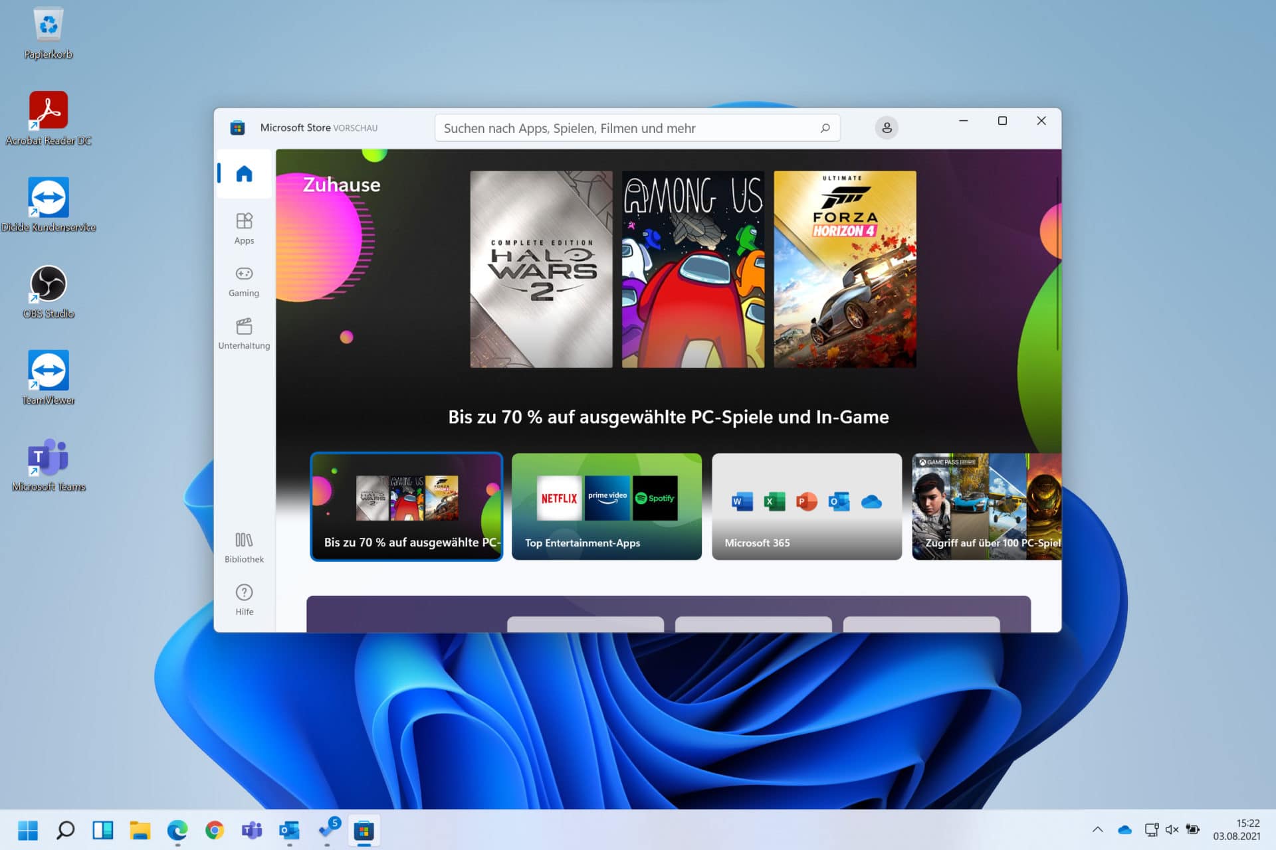Select Microsoft Teams desktop shortcut

(49, 466)
